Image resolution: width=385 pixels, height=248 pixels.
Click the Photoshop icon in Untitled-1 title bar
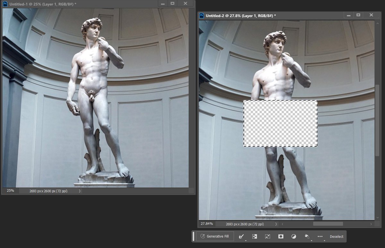click(5, 4)
